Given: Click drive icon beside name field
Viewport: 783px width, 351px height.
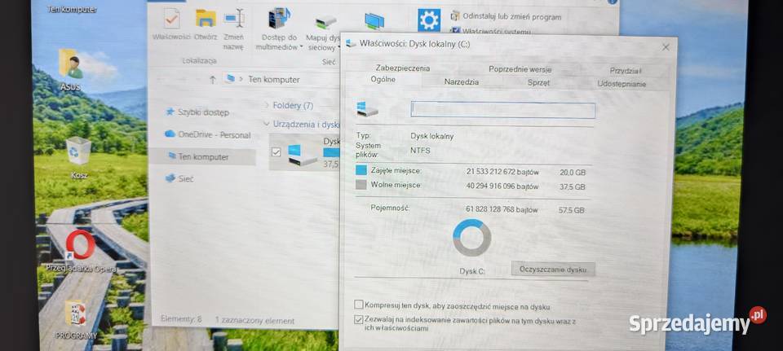Looking at the screenshot, I should pos(367,109).
